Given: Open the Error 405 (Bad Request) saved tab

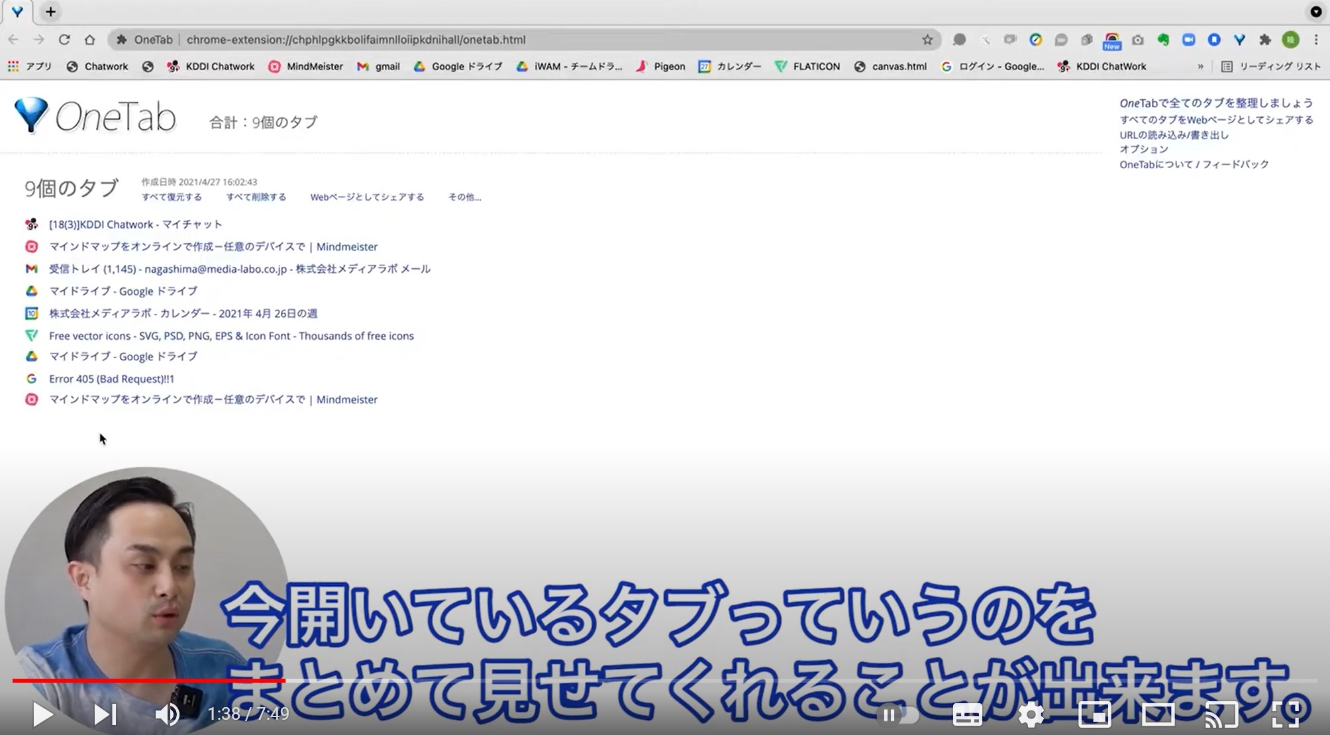Looking at the screenshot, I should pos(111,379).
